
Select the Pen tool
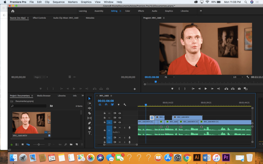[89, 123]
